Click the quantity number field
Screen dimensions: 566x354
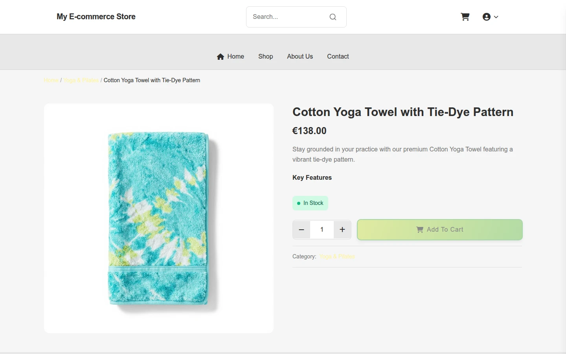pos(322,230)
